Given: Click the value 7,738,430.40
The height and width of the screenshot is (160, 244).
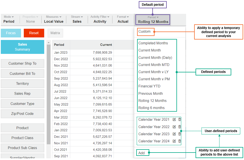Looking at the screenshot, I should [x=102, y=124].
